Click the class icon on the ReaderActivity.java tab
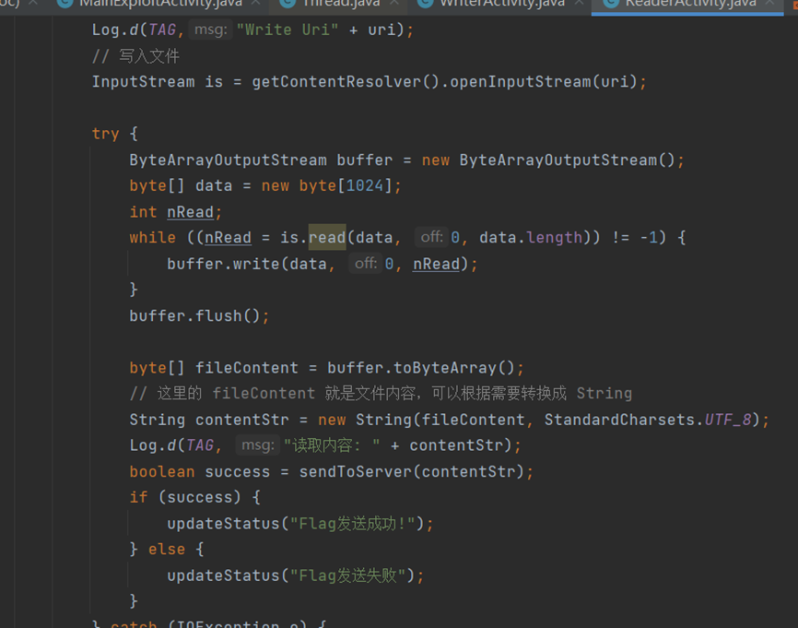The width and height of the screenshot is (798, 628). [x=610, y=4]
